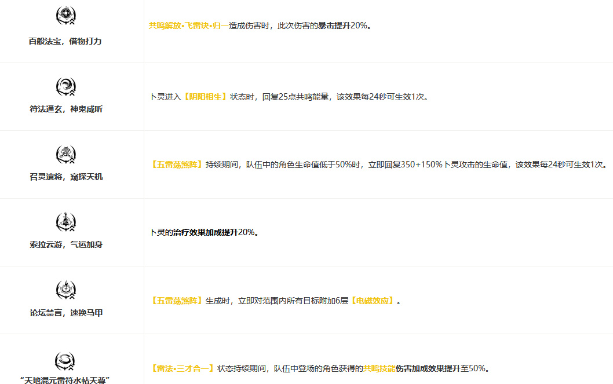
Task: Click the text 立即回复350+150%卜灵攻击的生命值
Action: coord(437,165)
